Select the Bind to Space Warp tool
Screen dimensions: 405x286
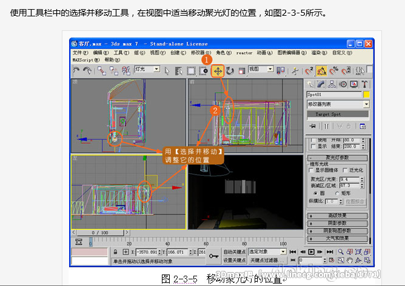pos(126,71)
